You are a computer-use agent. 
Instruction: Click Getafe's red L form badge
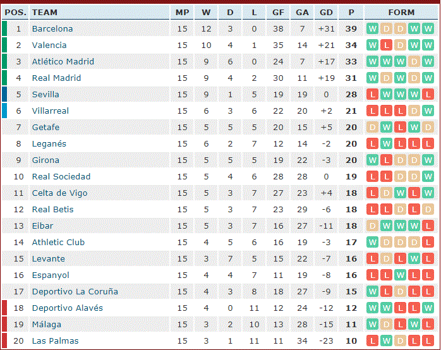coord(400,128)
